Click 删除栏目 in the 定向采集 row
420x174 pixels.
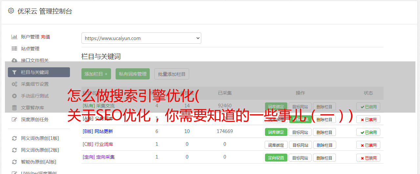[x=324, y=158]
